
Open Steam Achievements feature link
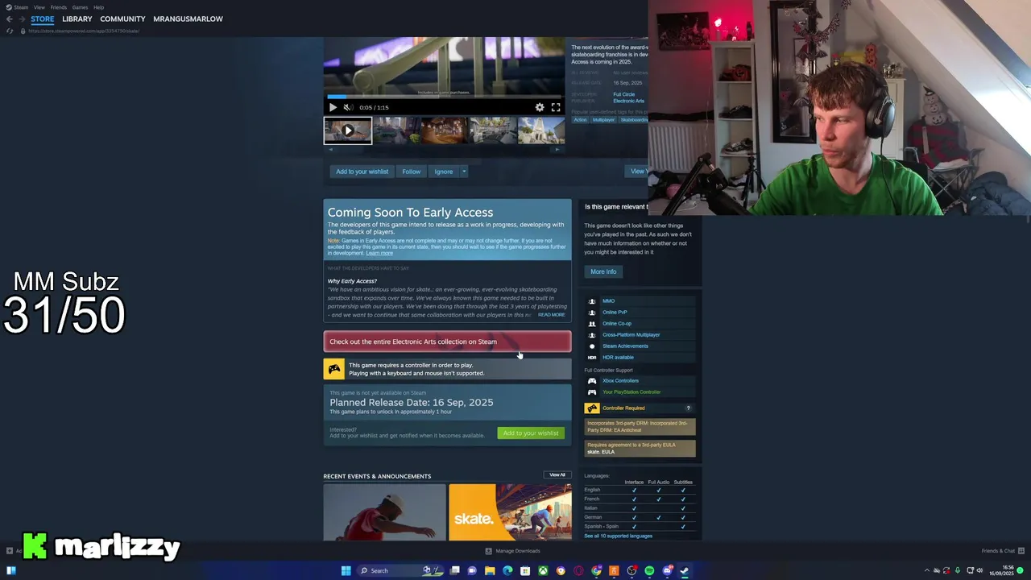tap(625, 346)
